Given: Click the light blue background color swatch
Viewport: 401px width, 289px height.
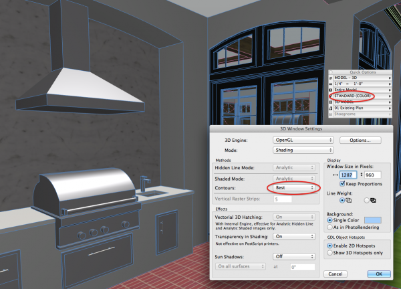Looking at the screenshot, I should 373,220.
